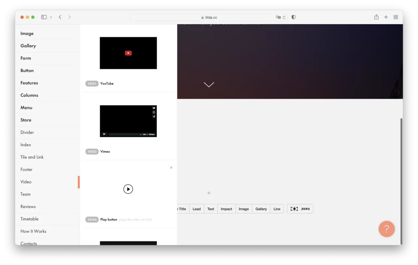Click the down chevron on the cover
418x265 pixels.
click(x=209, y=85)
